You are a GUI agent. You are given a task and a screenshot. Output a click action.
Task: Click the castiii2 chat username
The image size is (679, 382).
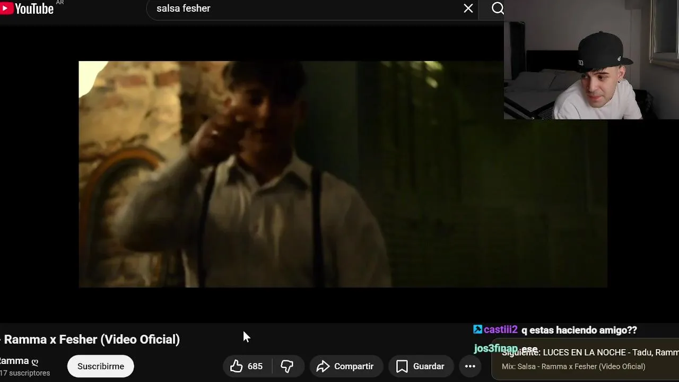tap(500, 329)
